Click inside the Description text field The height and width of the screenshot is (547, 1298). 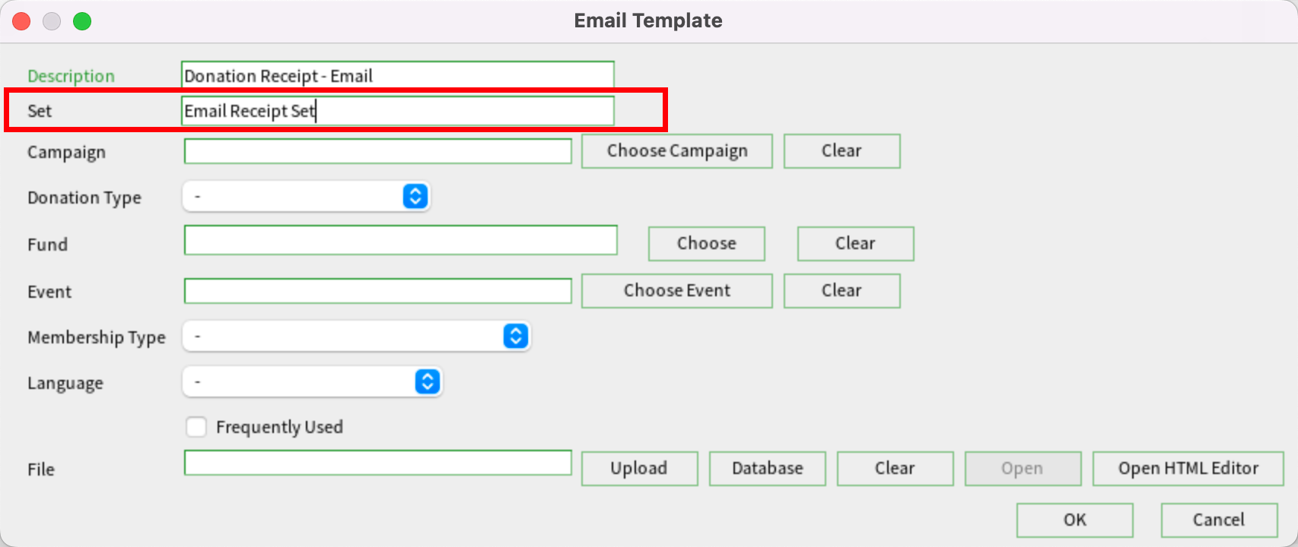tap(397, 74)
